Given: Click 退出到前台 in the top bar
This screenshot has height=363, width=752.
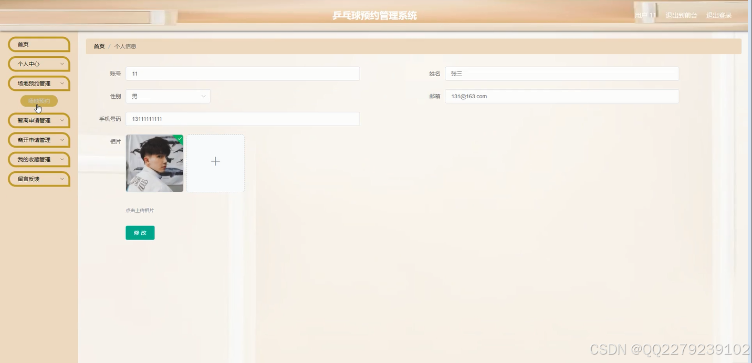Looking at the screenshot, I should [681, 15].
